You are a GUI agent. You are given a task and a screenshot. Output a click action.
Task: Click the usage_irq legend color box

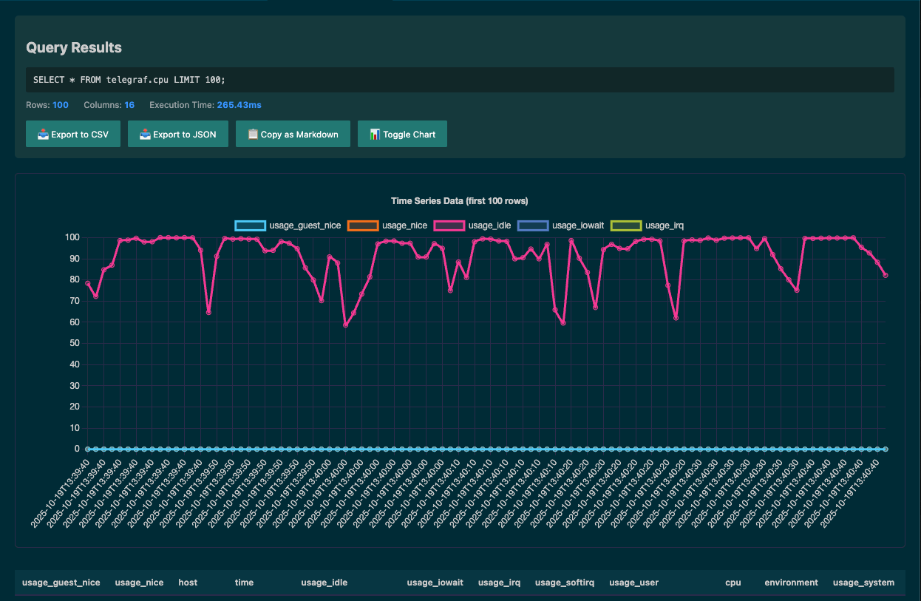625,225
